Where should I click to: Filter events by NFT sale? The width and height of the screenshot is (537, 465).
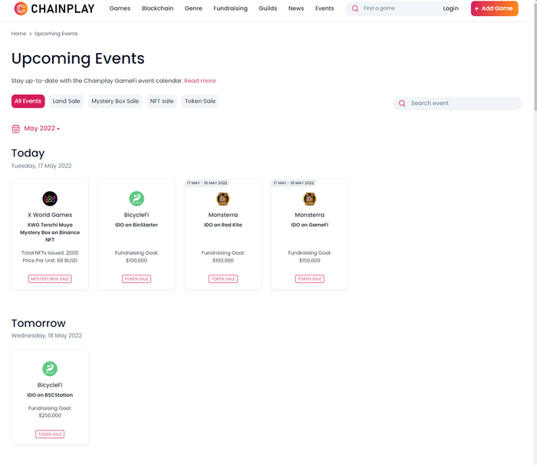click(162, 101)
